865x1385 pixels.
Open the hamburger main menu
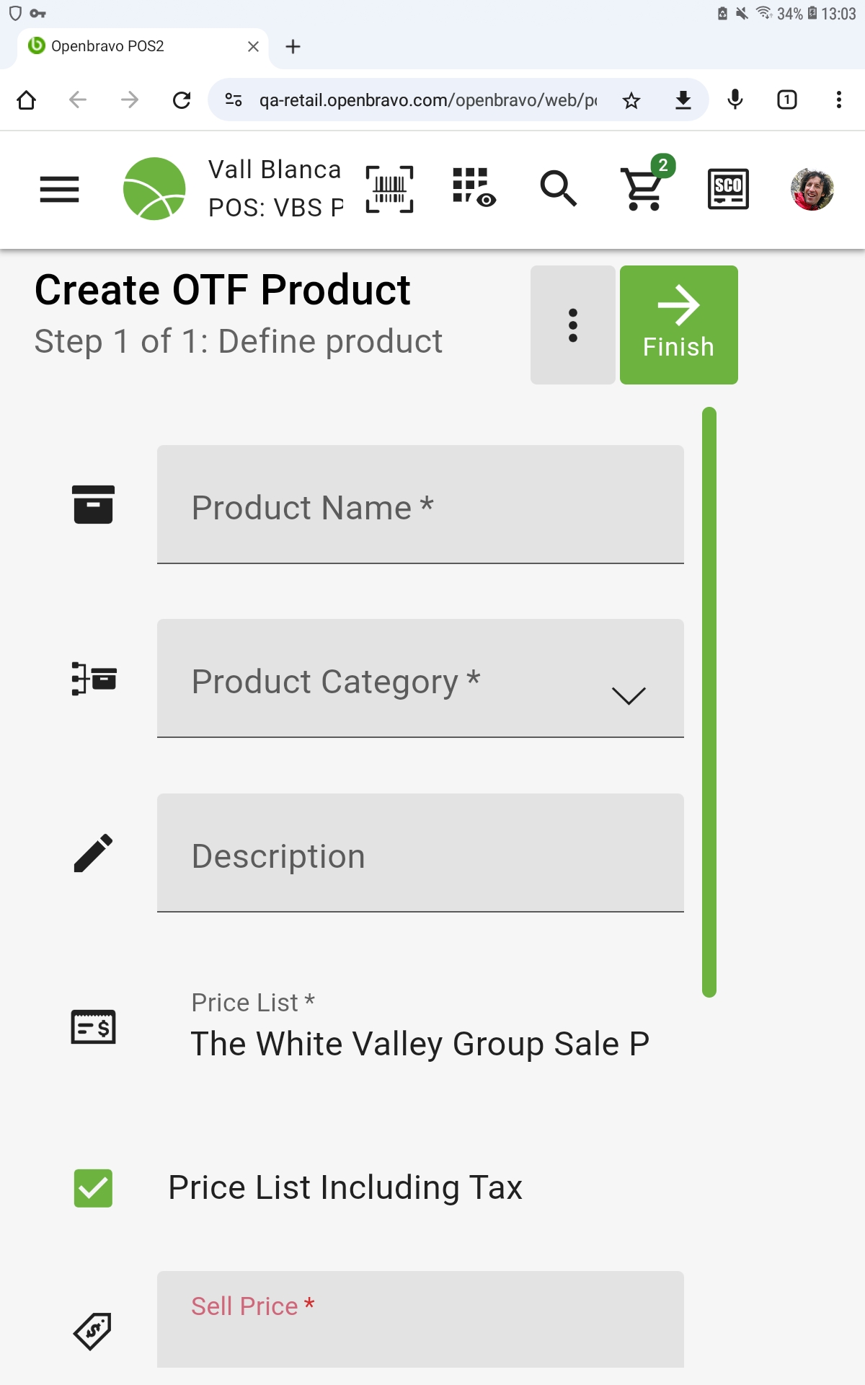59,189
